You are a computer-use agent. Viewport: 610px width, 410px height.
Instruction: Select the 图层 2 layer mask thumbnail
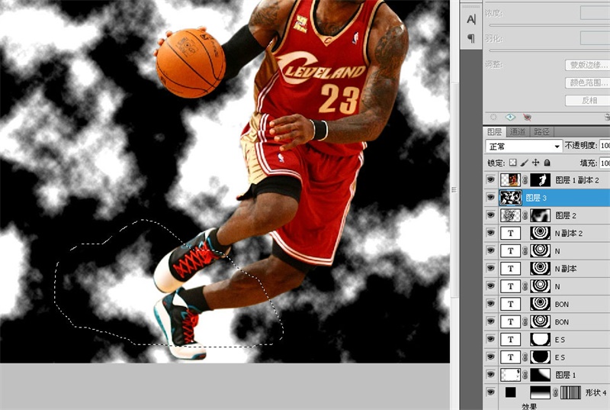[x=538, y=215]
